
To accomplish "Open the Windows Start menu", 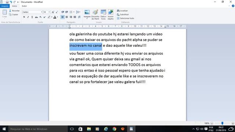I will [4, 129].
